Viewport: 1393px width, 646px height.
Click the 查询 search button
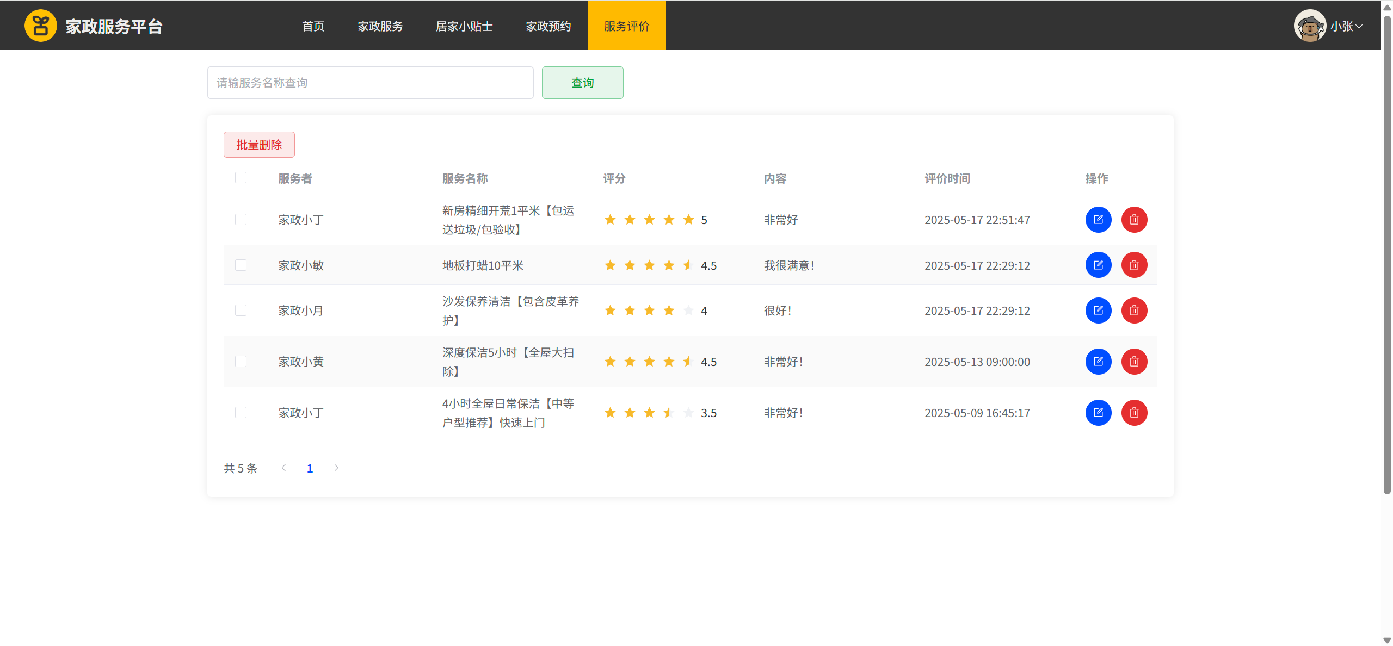tap(582, 83)
